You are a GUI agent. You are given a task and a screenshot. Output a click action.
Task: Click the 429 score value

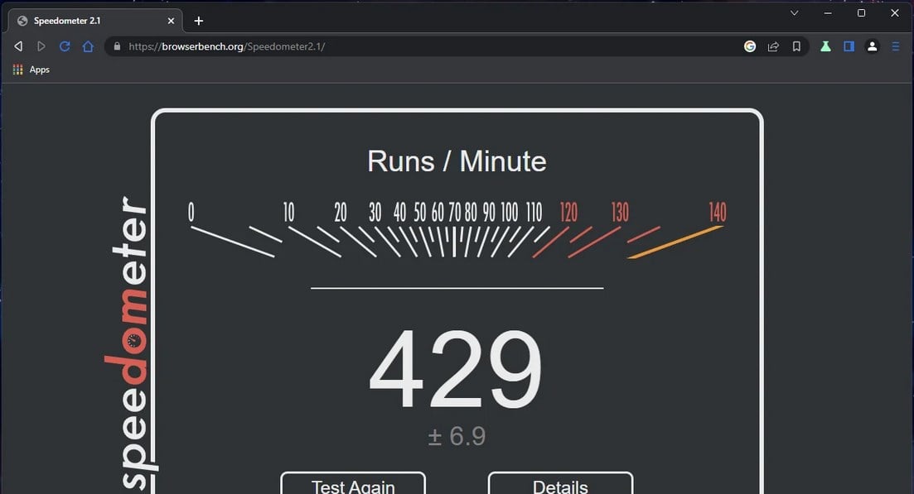point(456,369)
